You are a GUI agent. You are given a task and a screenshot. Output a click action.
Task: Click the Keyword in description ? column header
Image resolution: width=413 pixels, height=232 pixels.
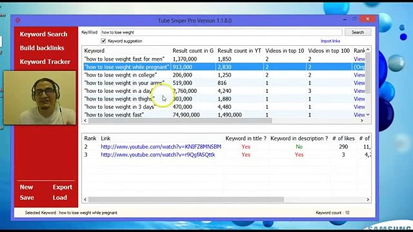click(299, 139)
